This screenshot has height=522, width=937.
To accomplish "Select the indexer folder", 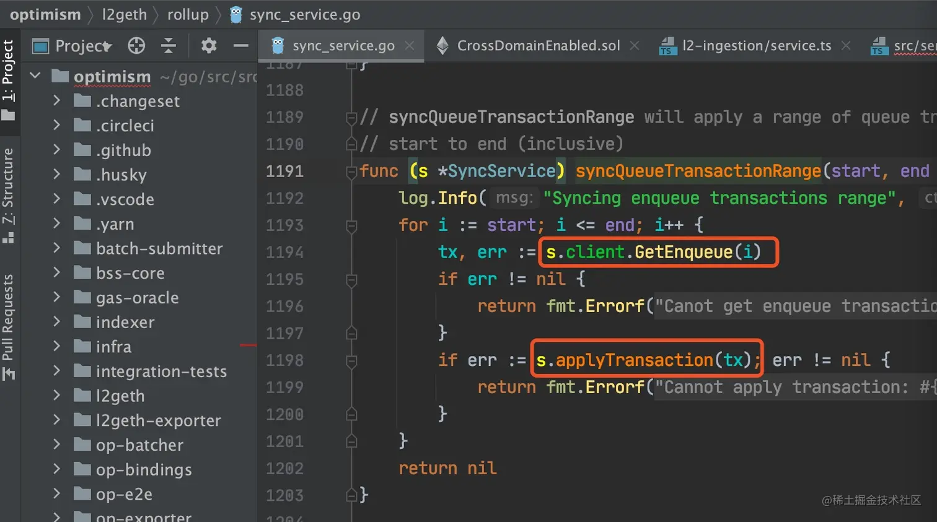I will pos(125,322).
